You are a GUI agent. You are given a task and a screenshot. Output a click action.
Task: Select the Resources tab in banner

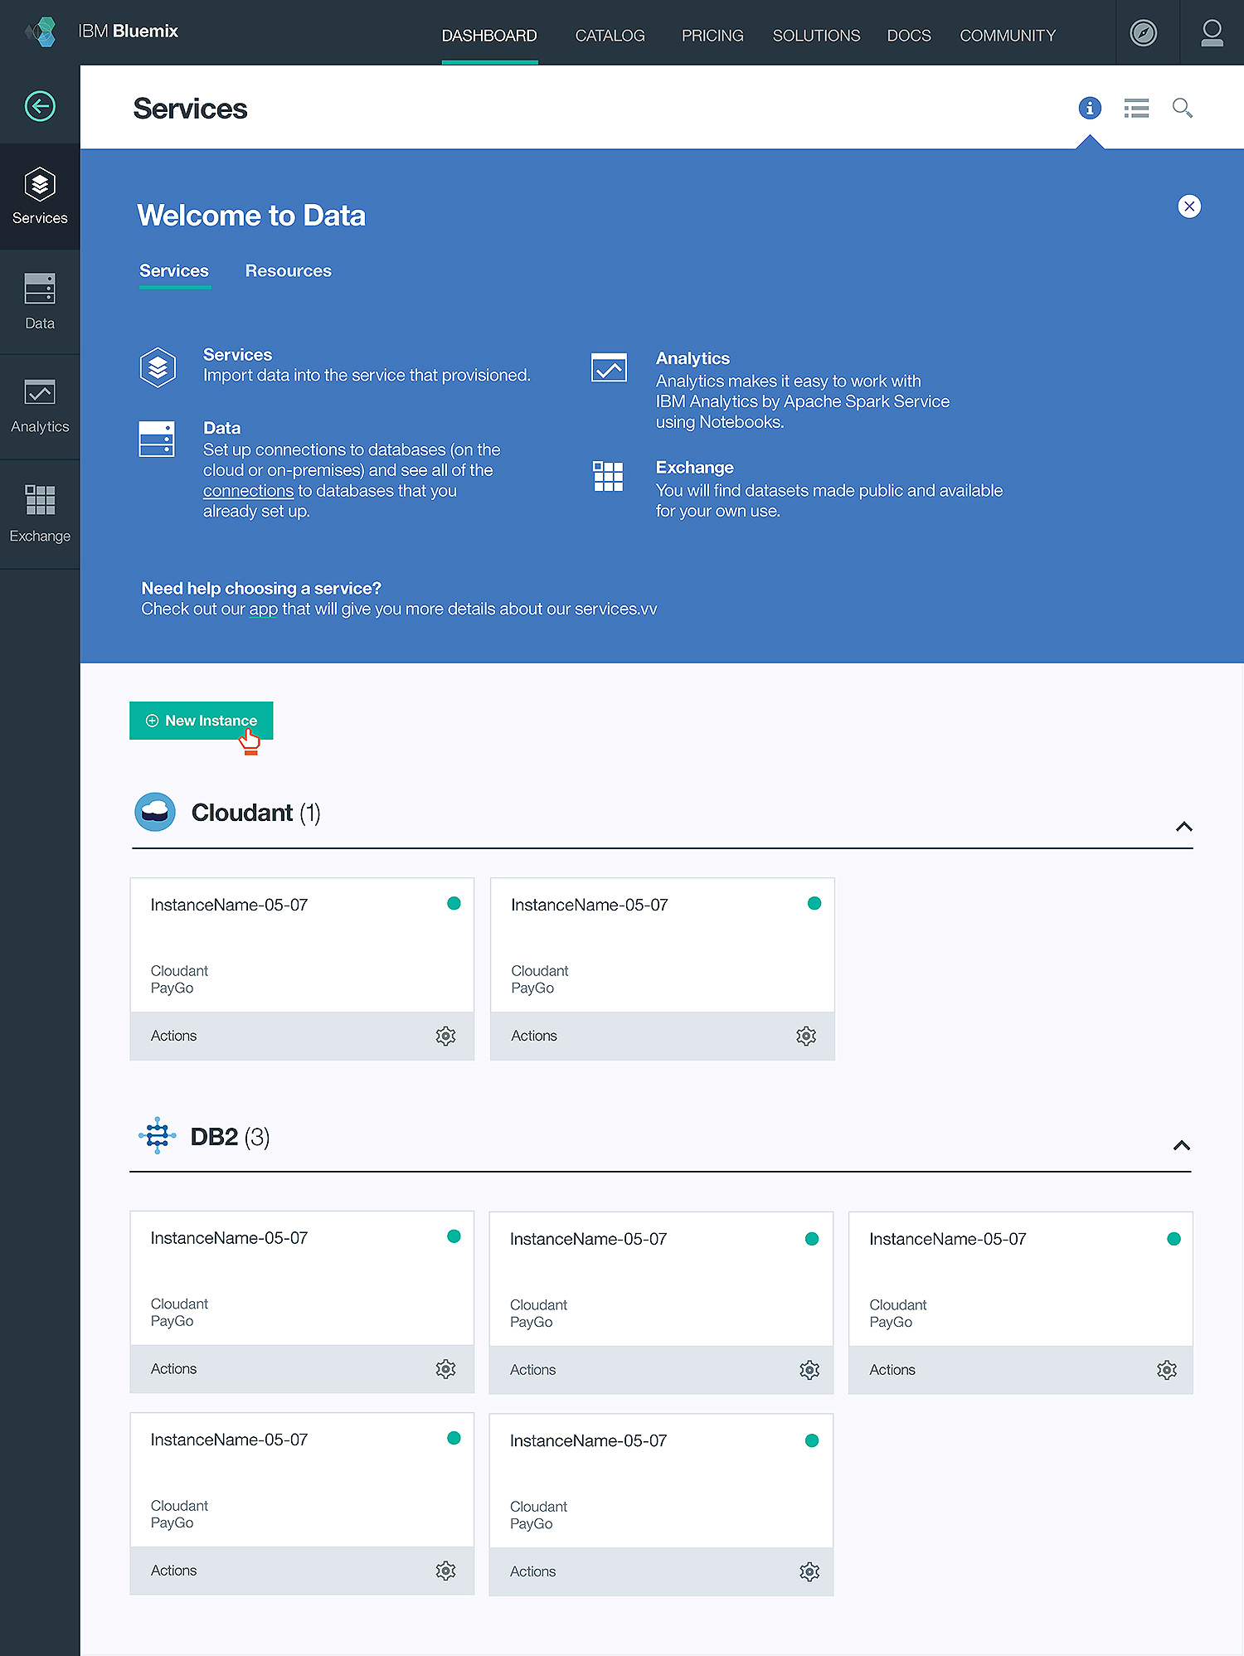[x=288, y=271]
